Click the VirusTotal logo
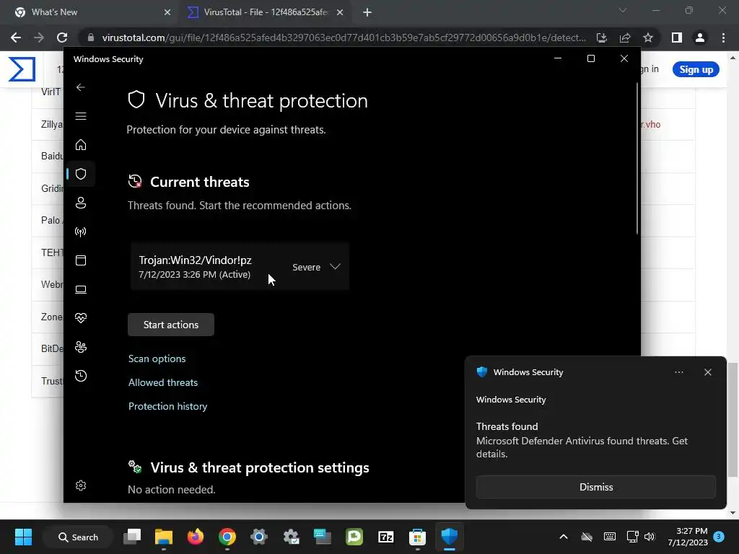Screen dimensions: 739x554 click(x=22, y=69)
